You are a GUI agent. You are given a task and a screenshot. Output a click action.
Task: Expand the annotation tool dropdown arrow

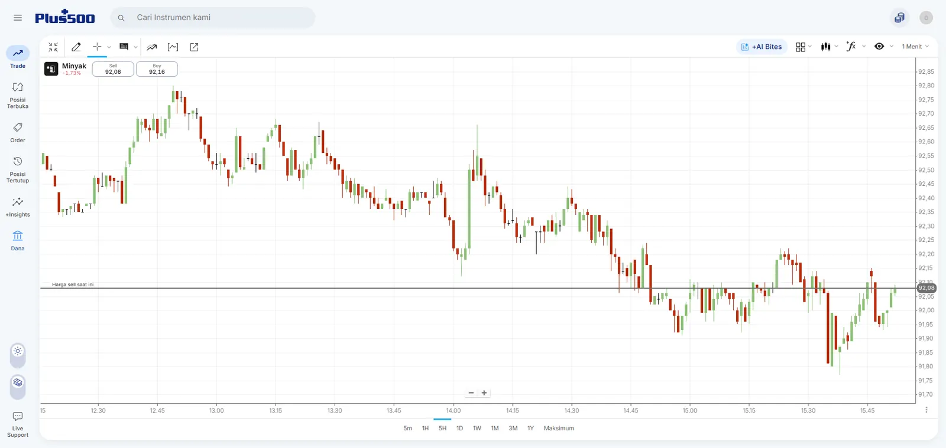pyautogui.click(x=135, y=47)
